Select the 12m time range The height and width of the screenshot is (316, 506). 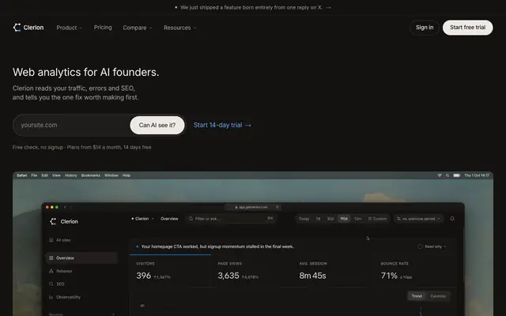point(357,219)
